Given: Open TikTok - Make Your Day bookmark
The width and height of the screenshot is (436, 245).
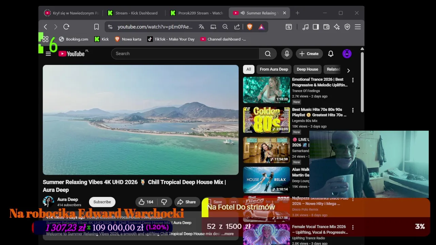Looking at the screenshot, I should 171,39.
